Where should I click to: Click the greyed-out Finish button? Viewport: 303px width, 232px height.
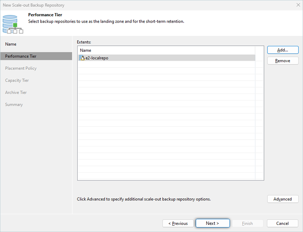tap(247, 223)
